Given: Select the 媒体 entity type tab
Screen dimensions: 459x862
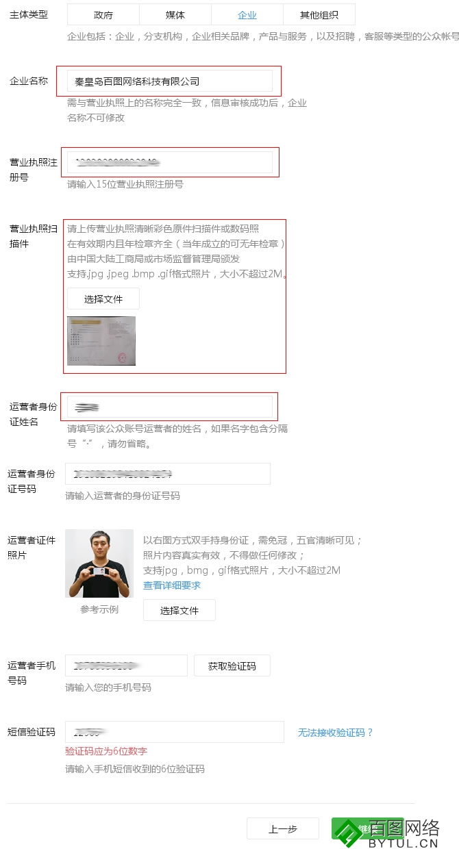Looking at the screenshot, I should click(175, 14).
